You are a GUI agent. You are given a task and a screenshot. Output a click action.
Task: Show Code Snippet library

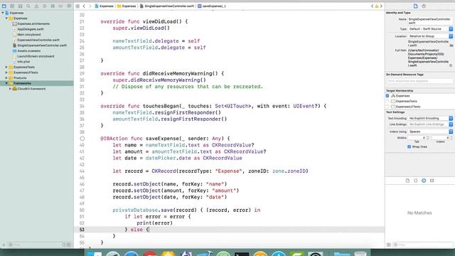coord(415,181)
